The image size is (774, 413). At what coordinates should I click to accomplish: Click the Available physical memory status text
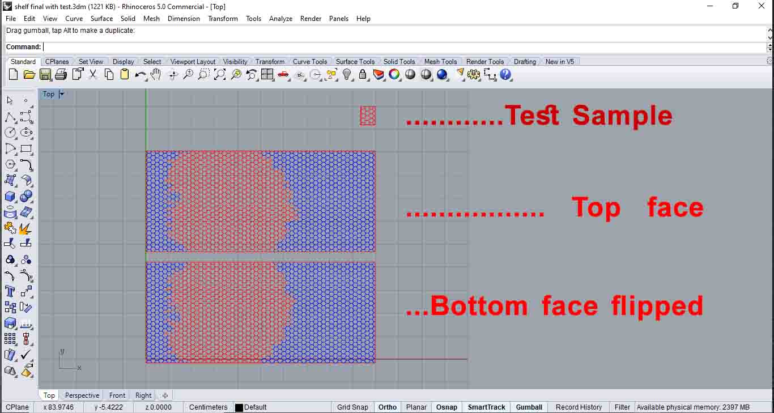(x=693, y=407)
